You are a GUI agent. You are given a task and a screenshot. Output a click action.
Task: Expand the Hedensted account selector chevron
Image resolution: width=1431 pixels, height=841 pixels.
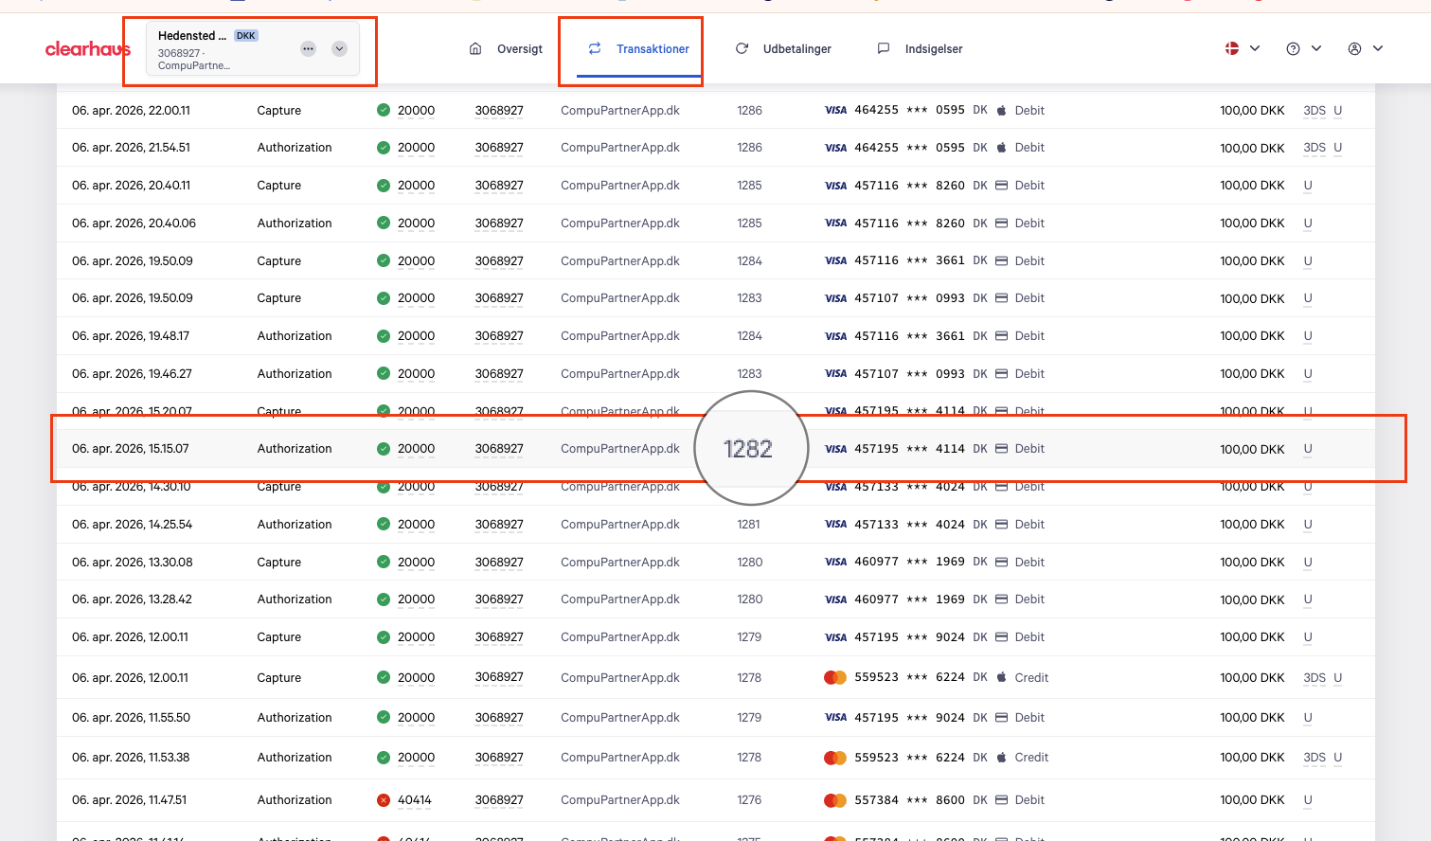pyautogui.click(x=340, y=49)
